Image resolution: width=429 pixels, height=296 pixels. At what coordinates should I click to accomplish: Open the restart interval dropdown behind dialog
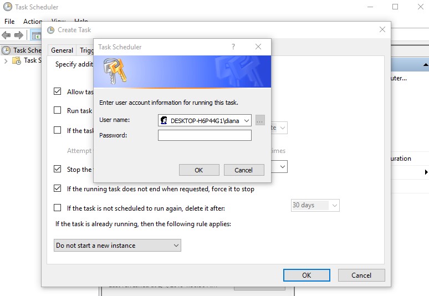(x=283, y=127)
